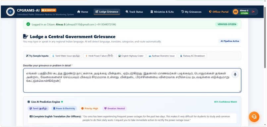This screenshot has width=267, height=127.
Task: Load the Tamil Water Issue sample
Action: pyautogui.click(x=66, y=56)
